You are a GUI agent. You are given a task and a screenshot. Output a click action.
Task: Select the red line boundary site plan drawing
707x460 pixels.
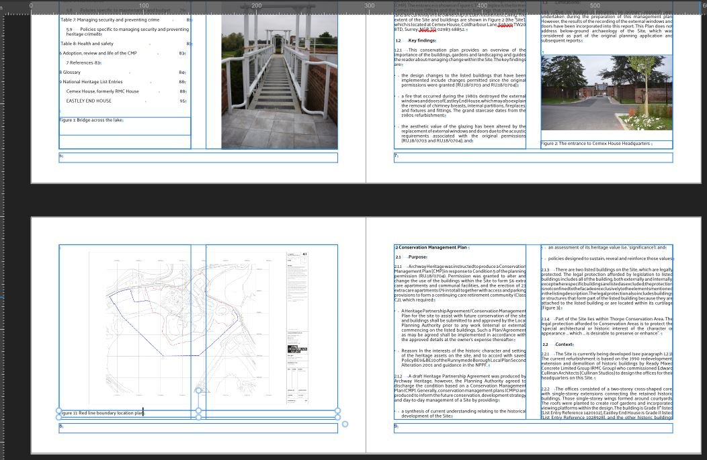pos(198,328)
